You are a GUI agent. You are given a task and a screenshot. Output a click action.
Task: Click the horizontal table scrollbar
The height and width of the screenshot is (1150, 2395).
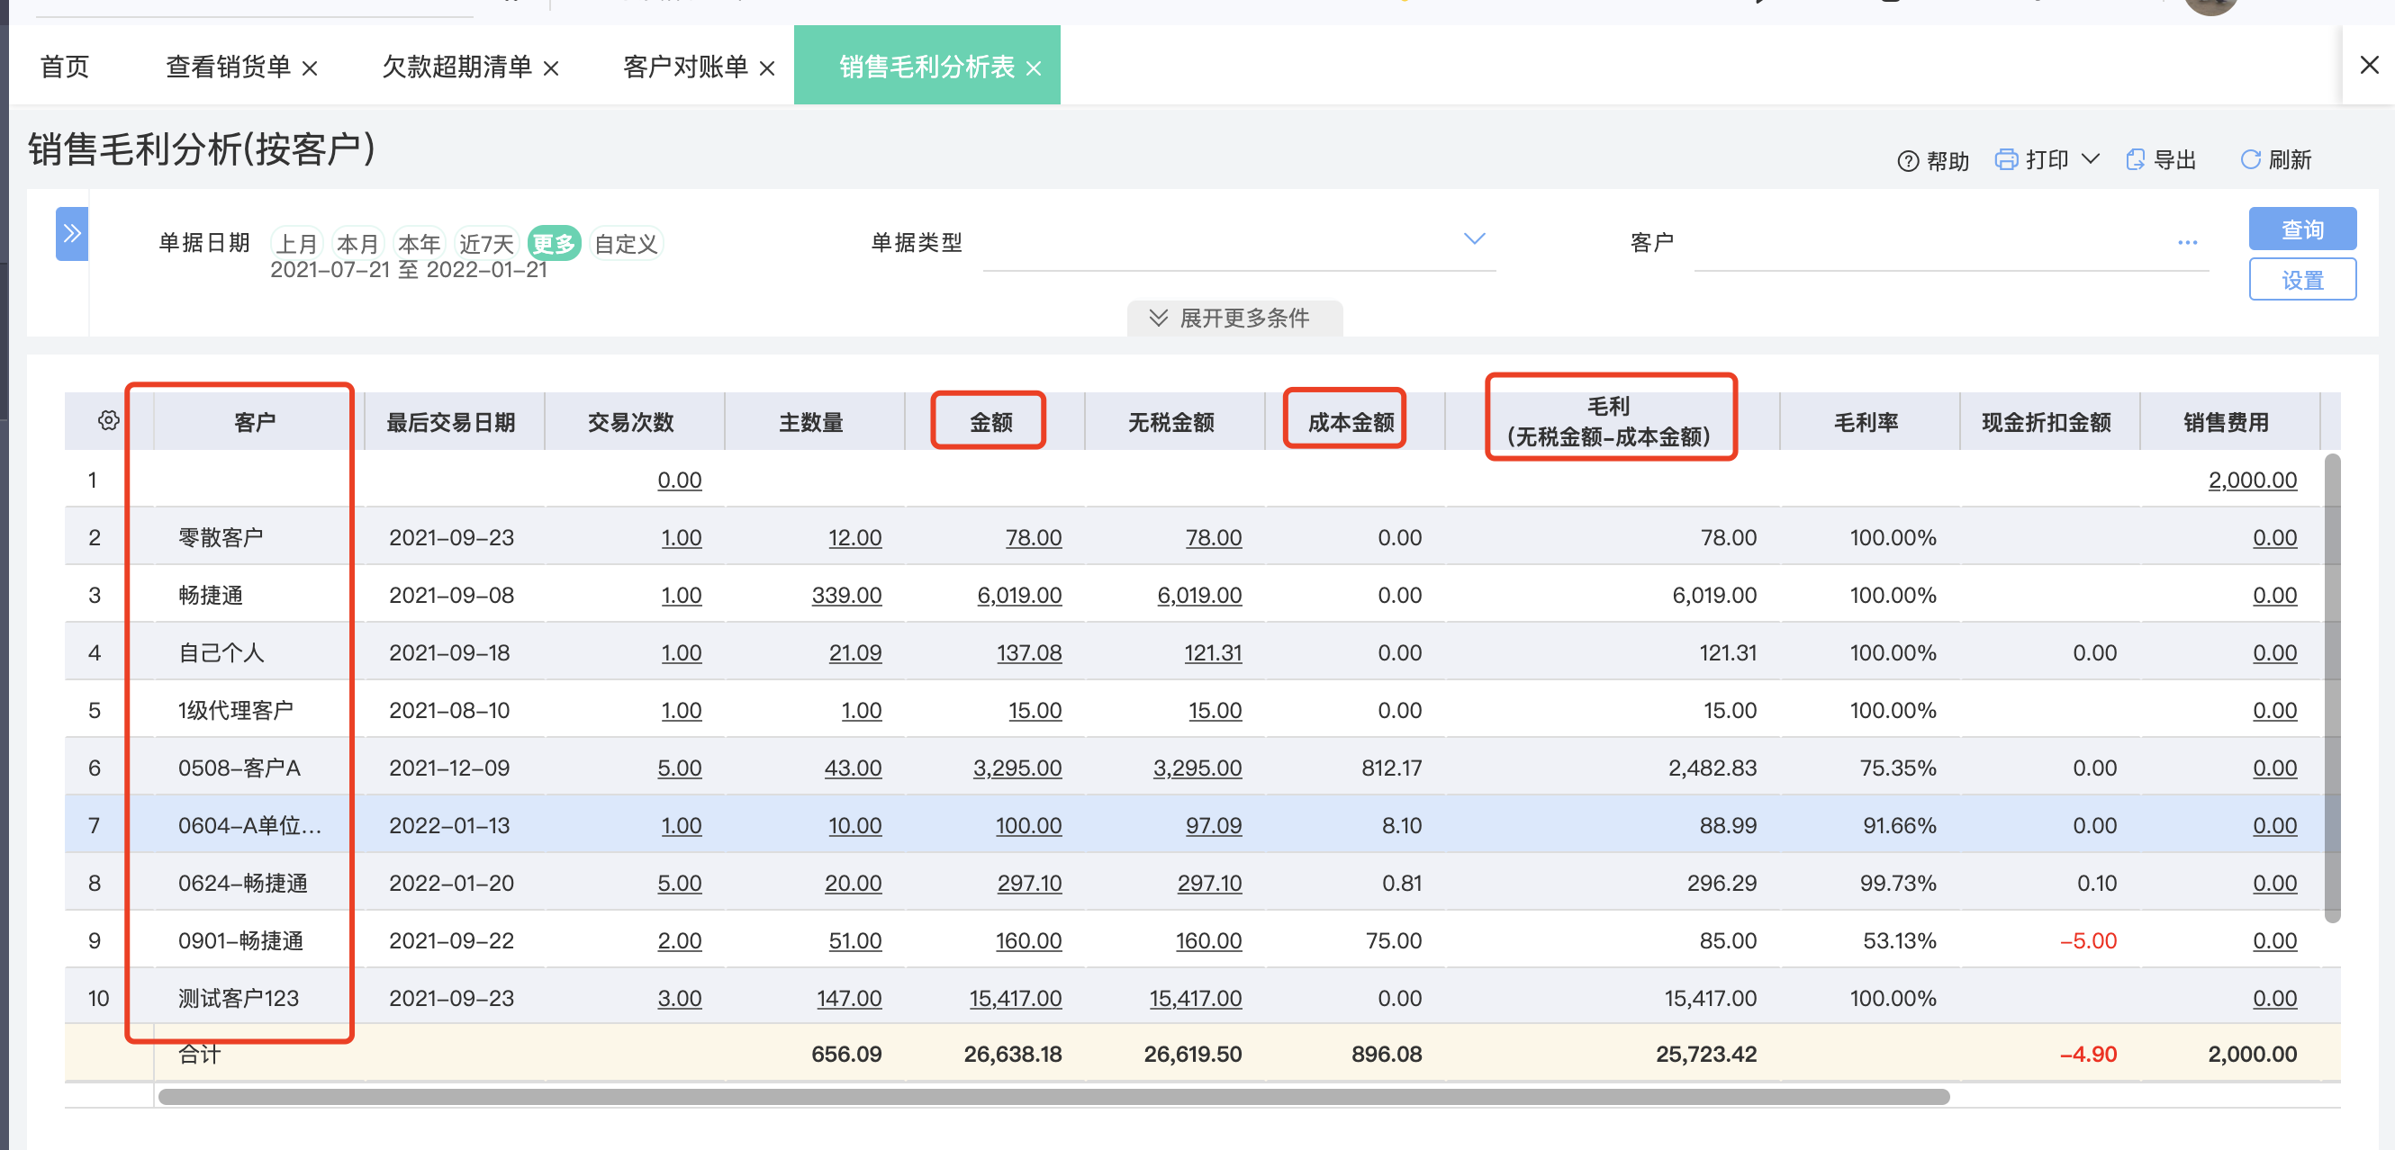click(x=1053, y=1097)
